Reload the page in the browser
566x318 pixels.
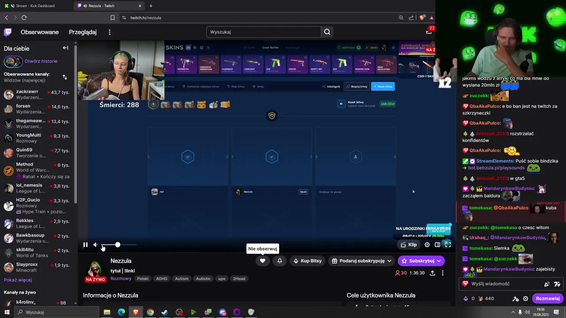pos(24,18)
